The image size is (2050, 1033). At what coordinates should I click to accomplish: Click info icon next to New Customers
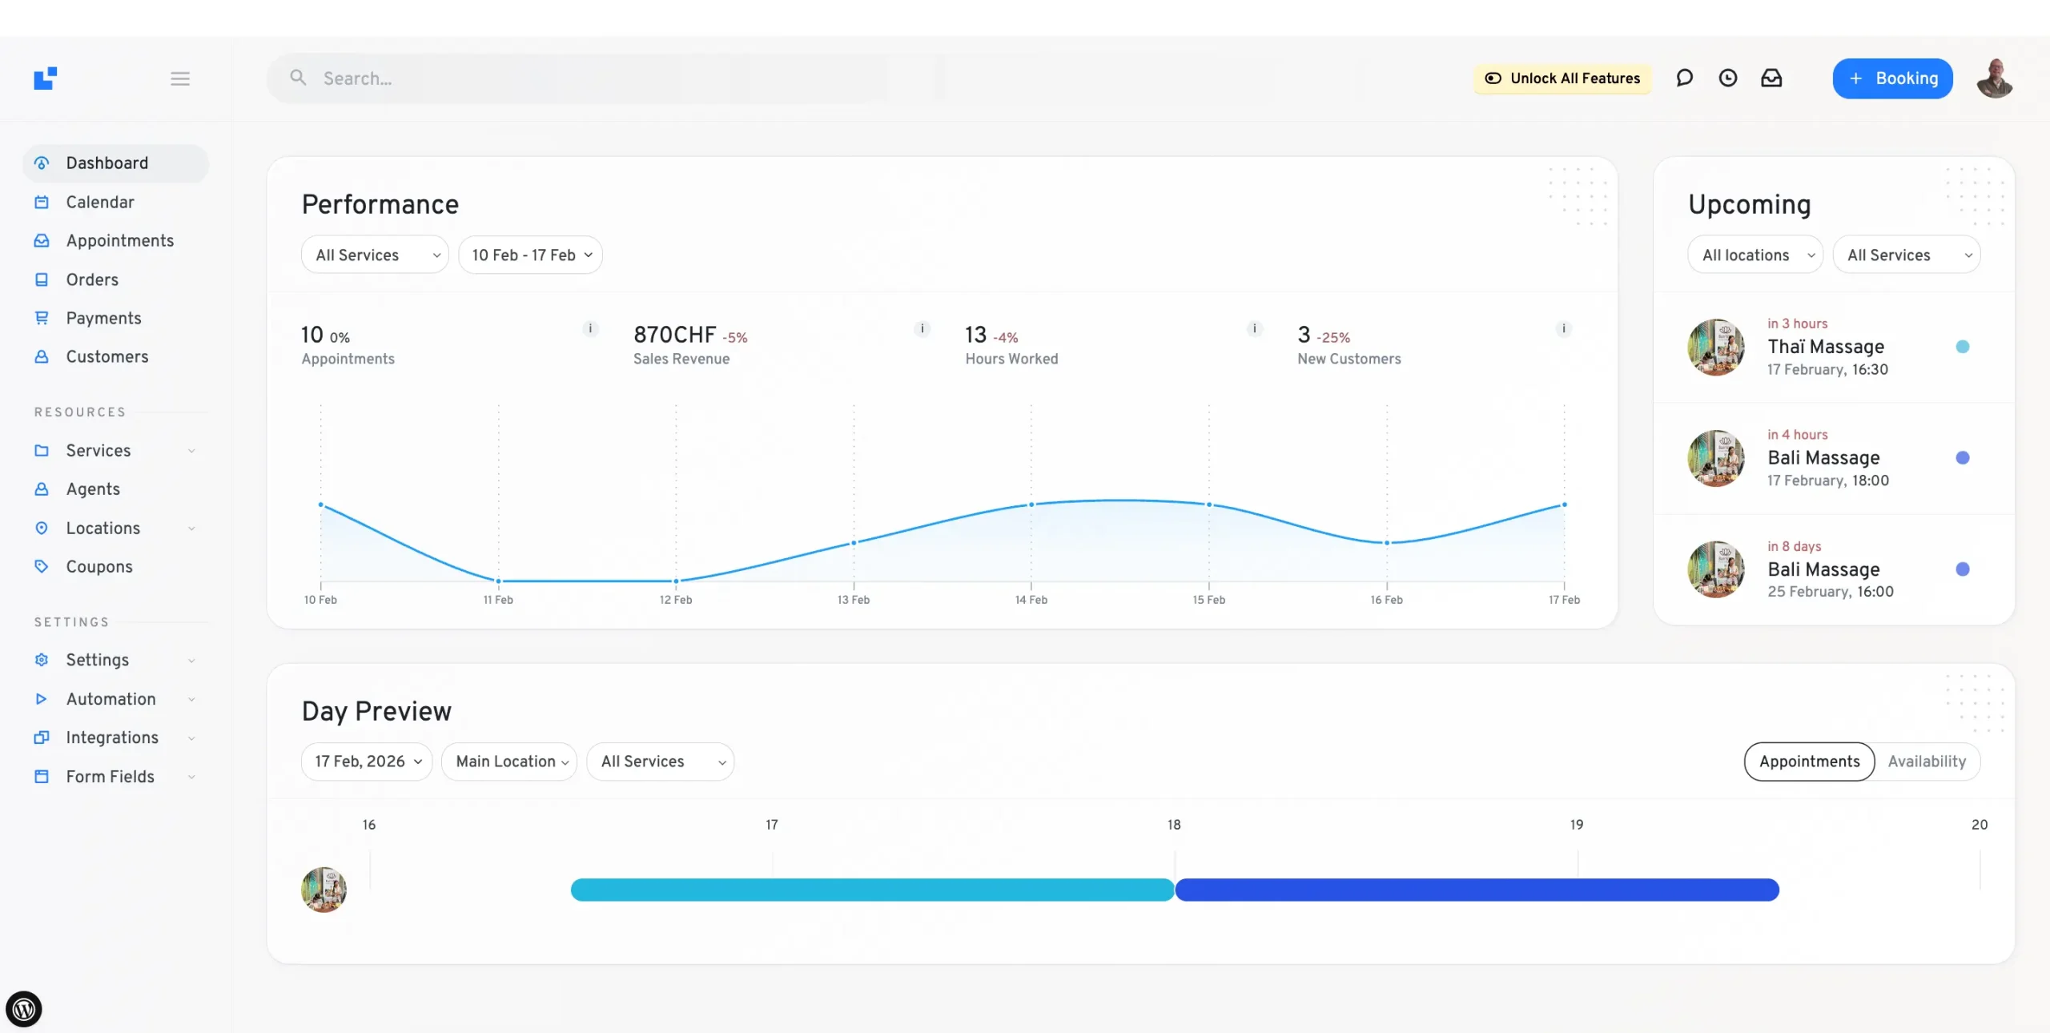click(x=1563, y=328)
